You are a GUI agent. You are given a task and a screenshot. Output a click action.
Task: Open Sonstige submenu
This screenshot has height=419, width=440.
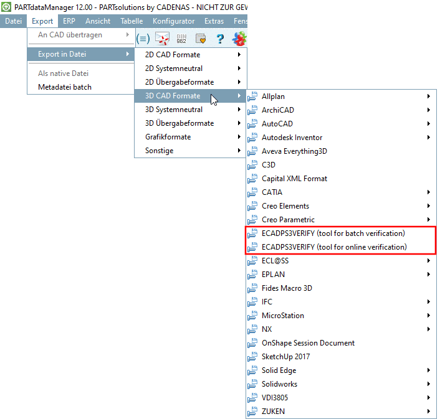pyautogui.click(x=191, y=151)
